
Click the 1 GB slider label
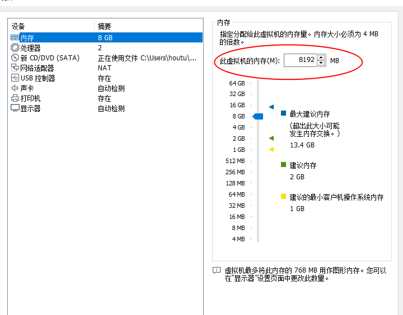239,150
